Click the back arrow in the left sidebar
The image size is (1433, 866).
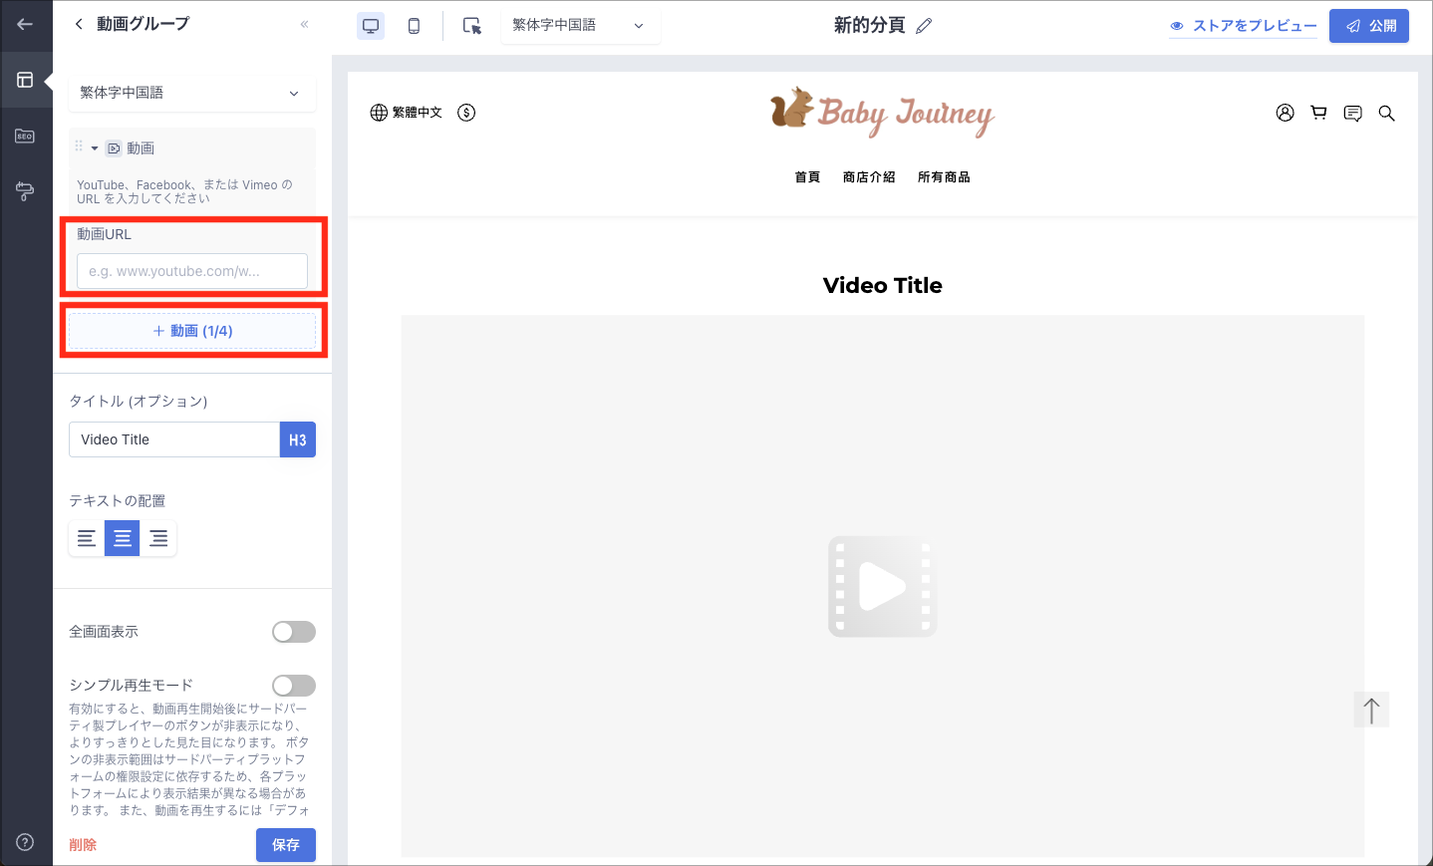(x=25, y=24)
